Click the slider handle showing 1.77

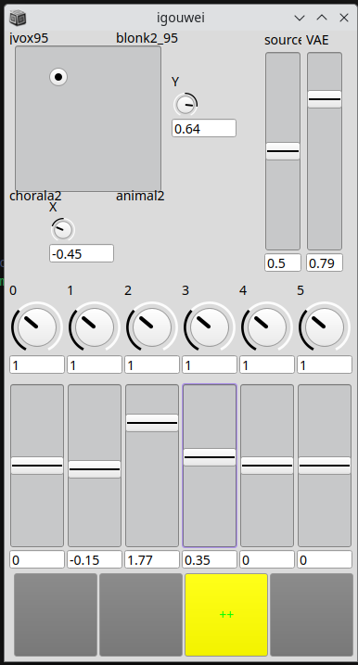152,423
